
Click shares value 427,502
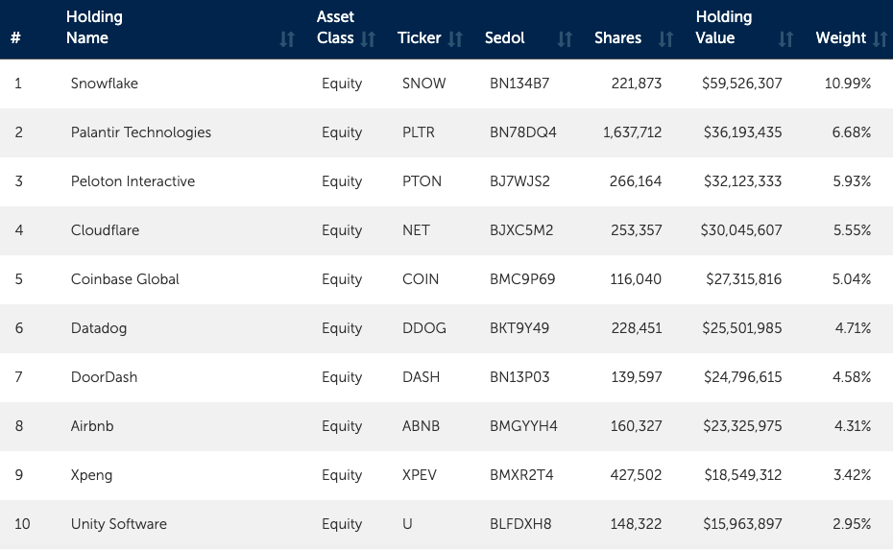636,475
